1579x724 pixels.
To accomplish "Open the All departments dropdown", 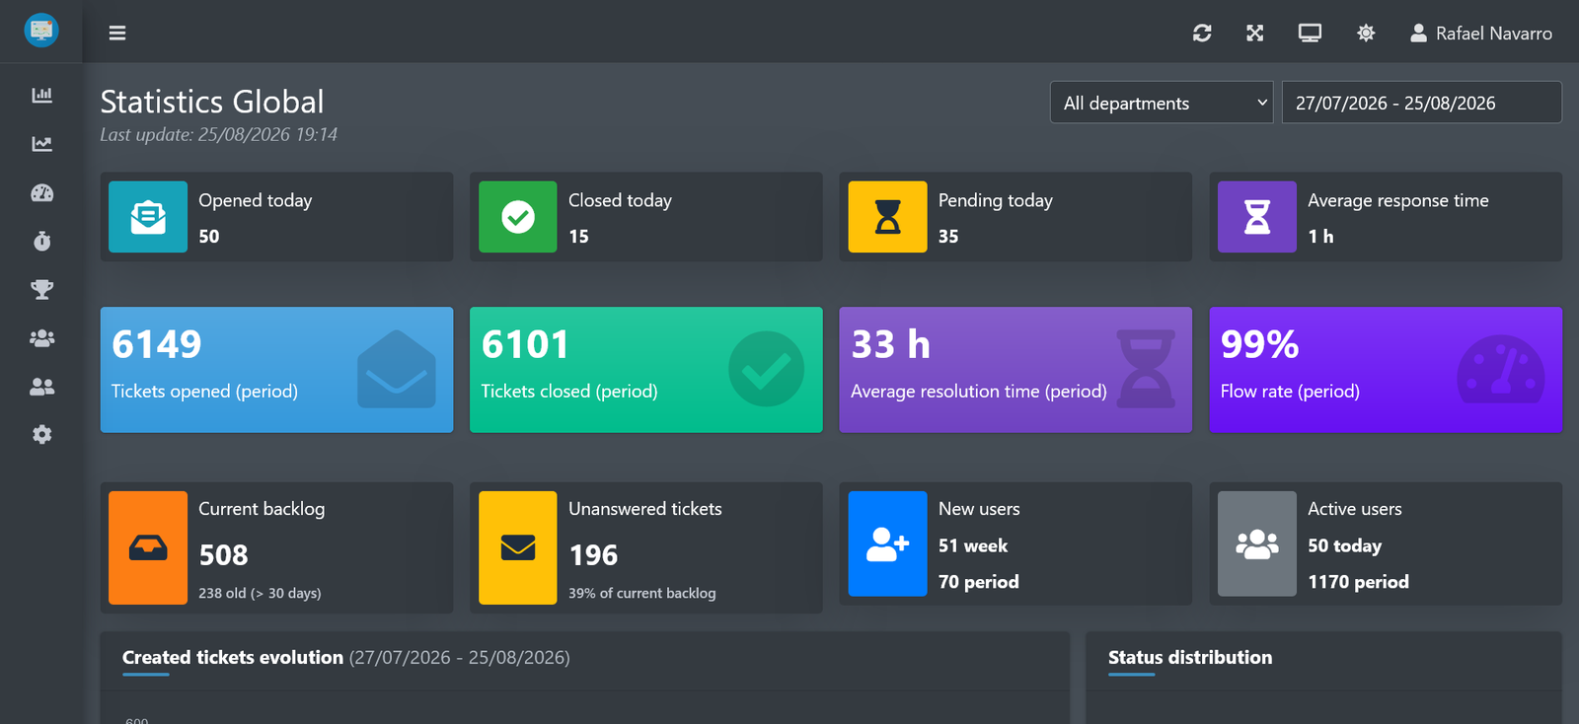I will click(x=1162, y=103).
